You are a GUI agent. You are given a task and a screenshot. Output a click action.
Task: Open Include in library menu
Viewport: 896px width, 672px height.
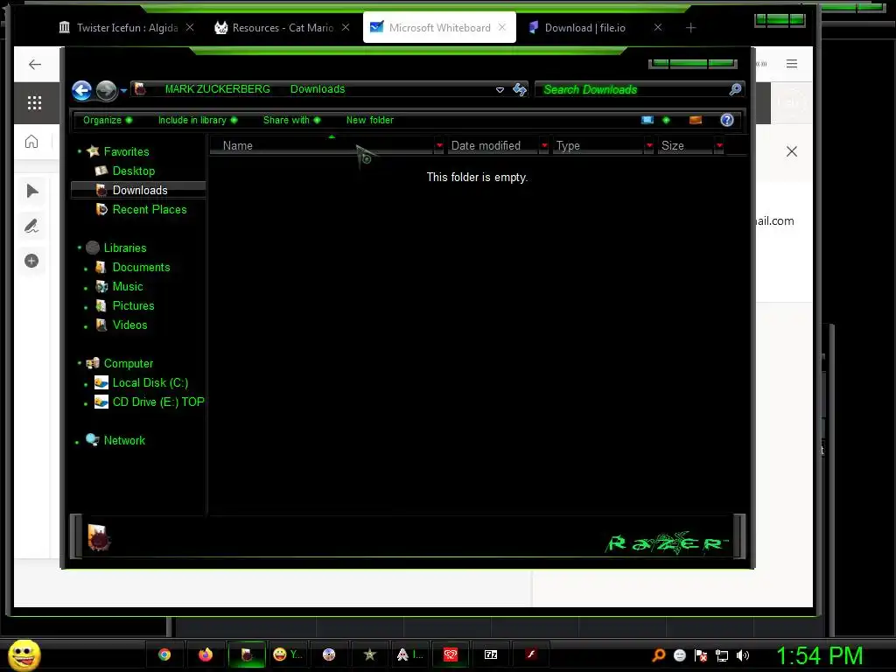pos(197,120)
